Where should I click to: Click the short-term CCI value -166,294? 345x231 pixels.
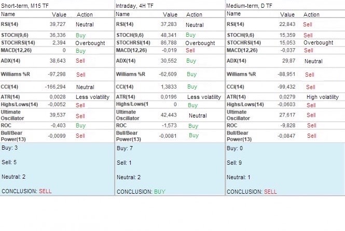click(55, 87)
